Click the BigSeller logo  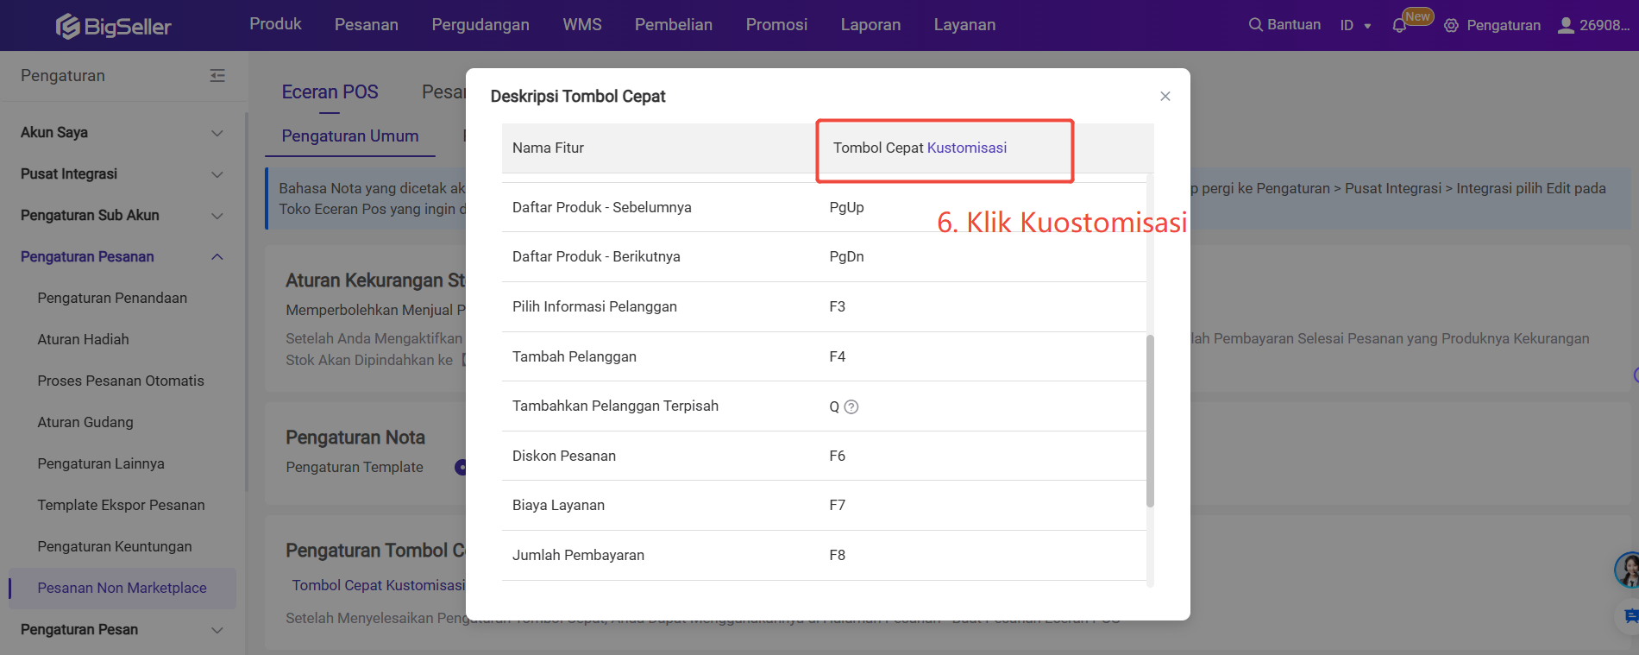coord(113,26)
